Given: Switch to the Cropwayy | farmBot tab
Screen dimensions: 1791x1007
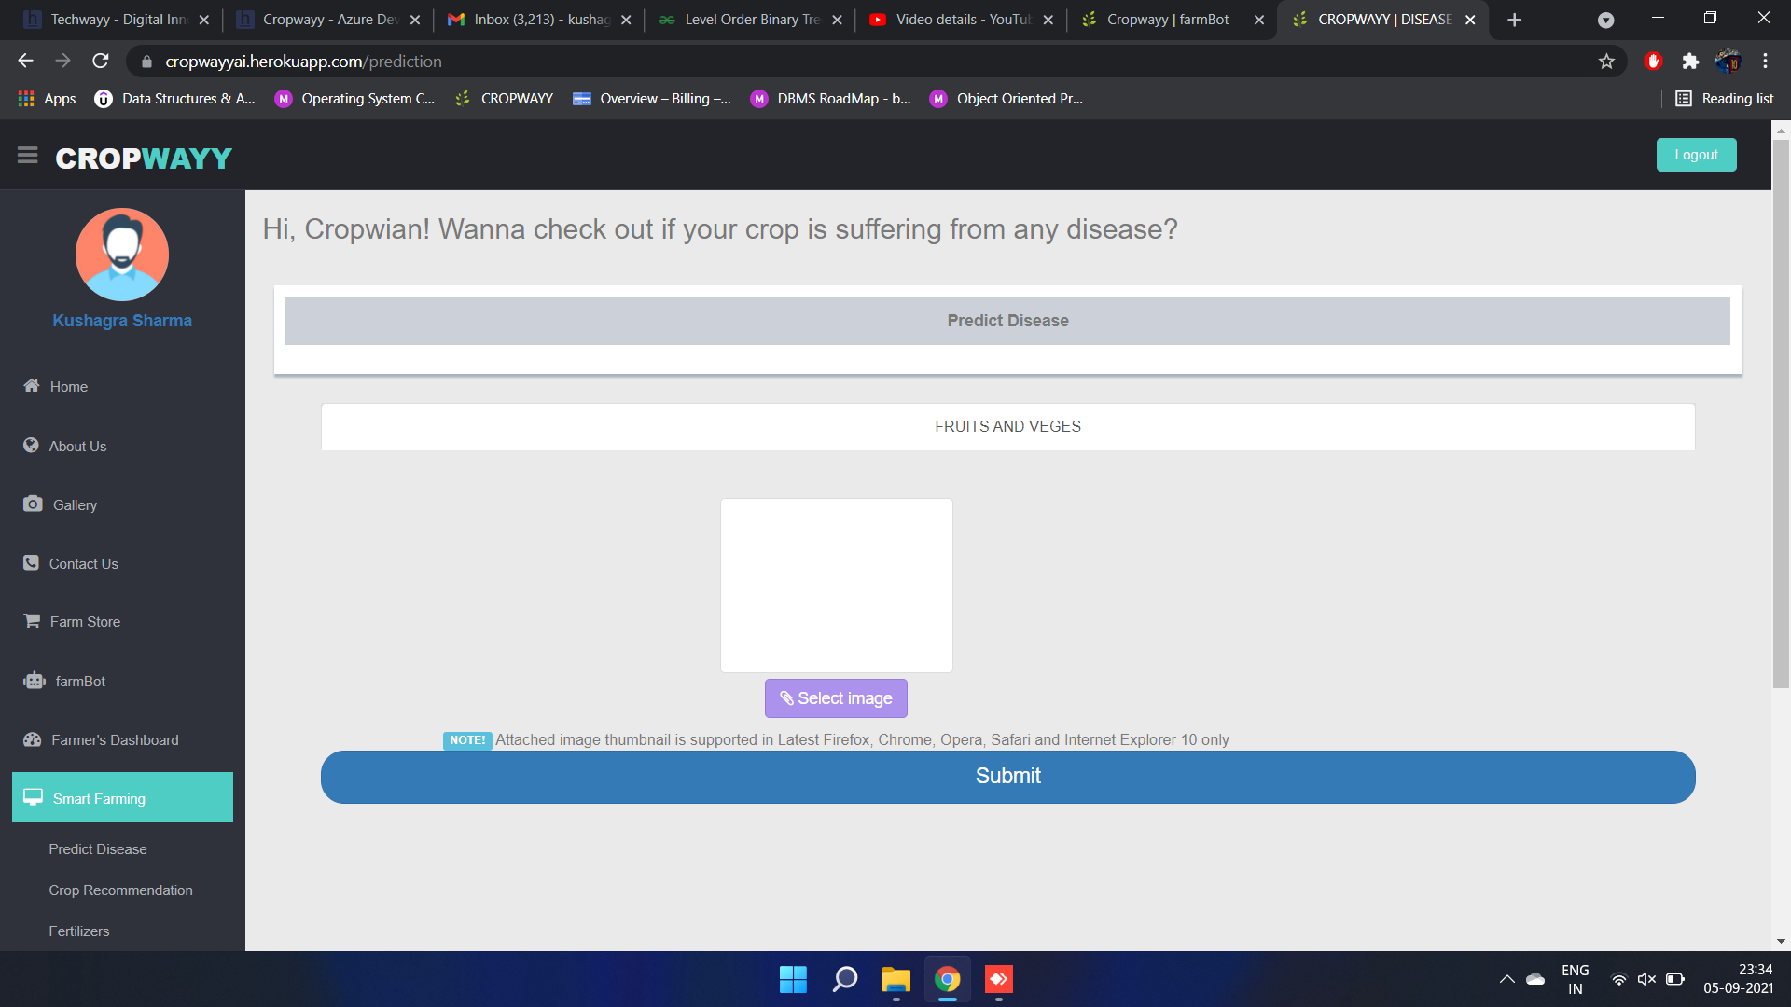Looking at the screenshot, I should [1167, 20].
